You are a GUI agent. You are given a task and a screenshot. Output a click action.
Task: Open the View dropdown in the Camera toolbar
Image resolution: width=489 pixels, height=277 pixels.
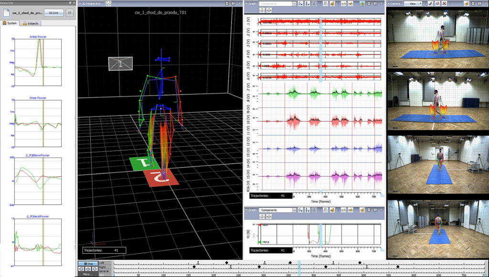[x=413, y=3]
